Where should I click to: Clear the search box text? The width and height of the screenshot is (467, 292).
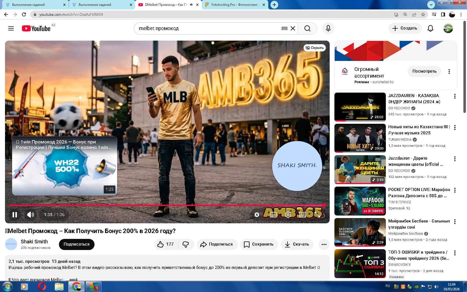coord(293,28)
